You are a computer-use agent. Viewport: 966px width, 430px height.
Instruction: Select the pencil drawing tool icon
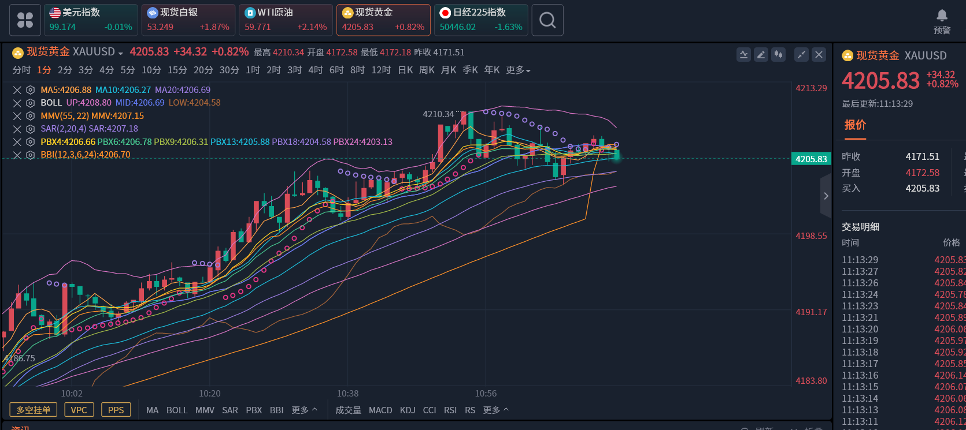pyautogui.click(x=761, y=55)
